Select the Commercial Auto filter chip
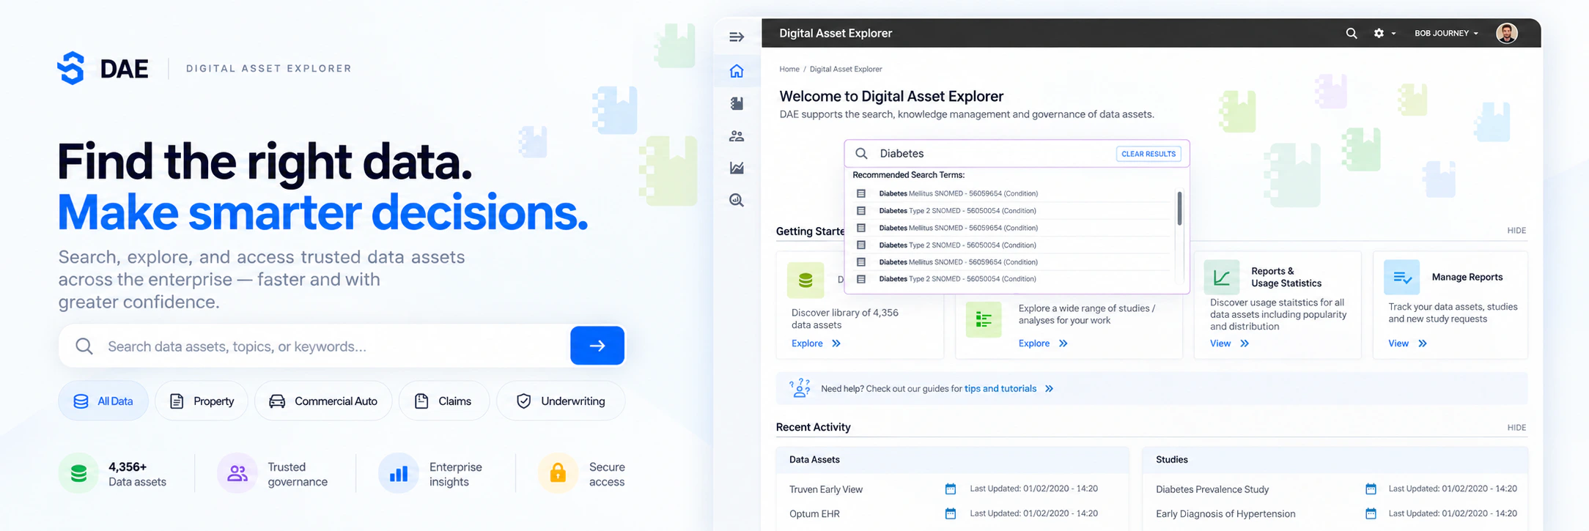 (323, 401)
